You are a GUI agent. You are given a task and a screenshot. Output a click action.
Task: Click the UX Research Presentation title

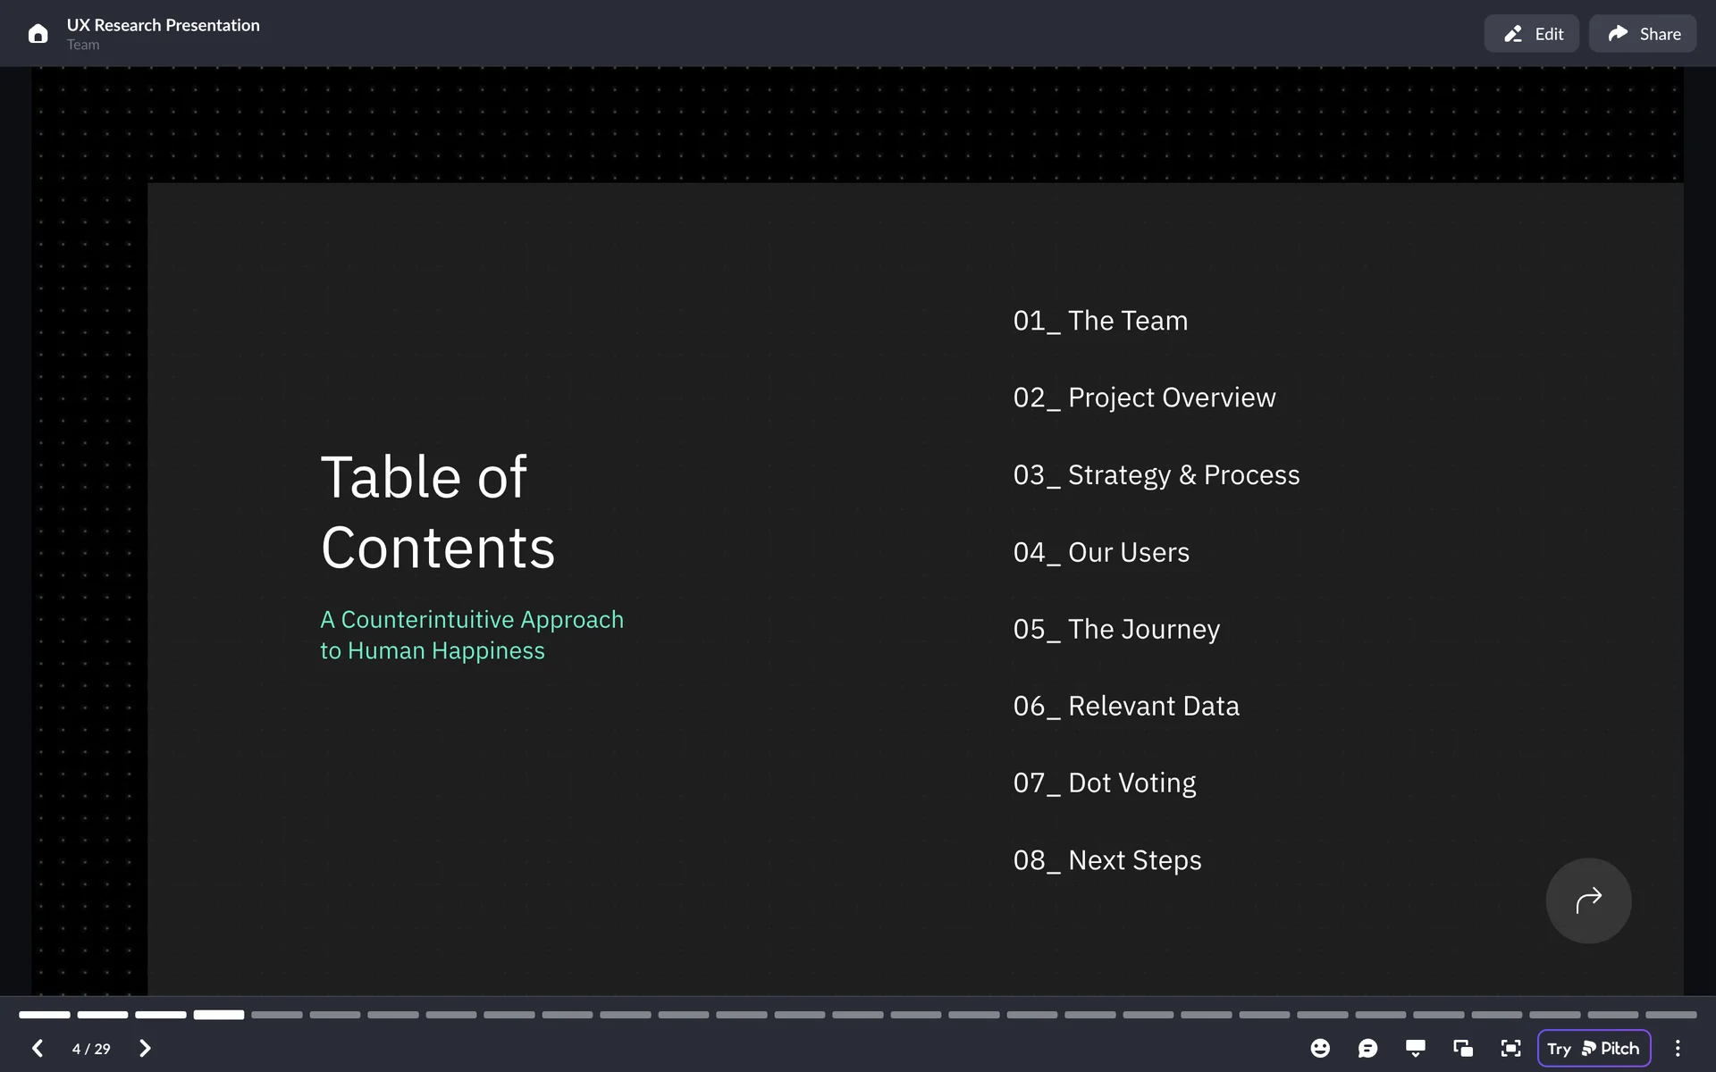164,25
